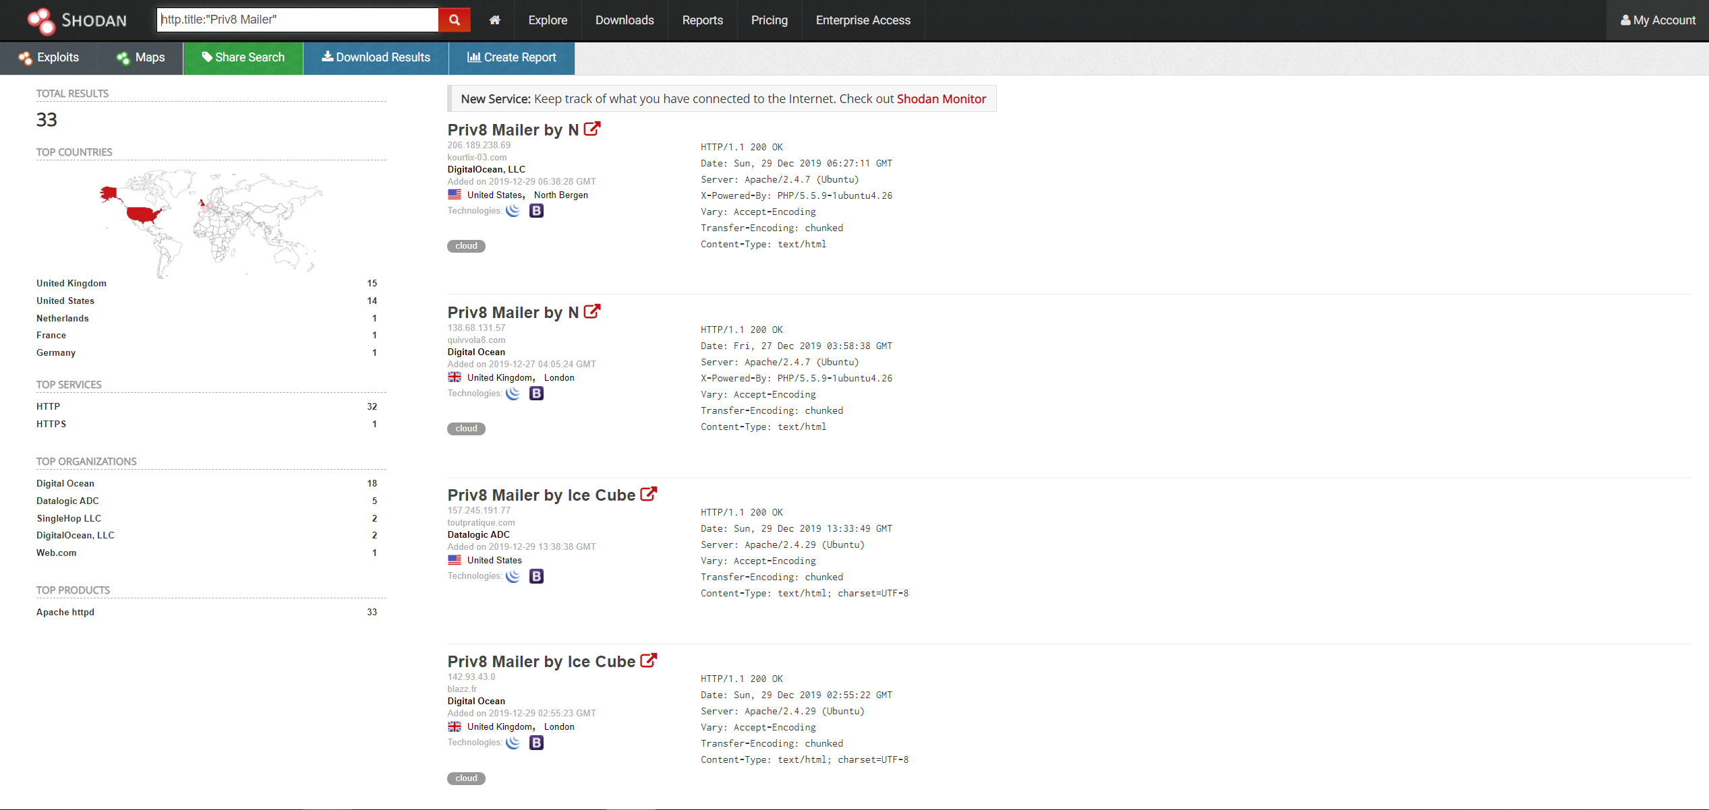The width and height of the screenshot is (1709, 810).
Task: Open My Account menu
Action: coord(1658,20)
